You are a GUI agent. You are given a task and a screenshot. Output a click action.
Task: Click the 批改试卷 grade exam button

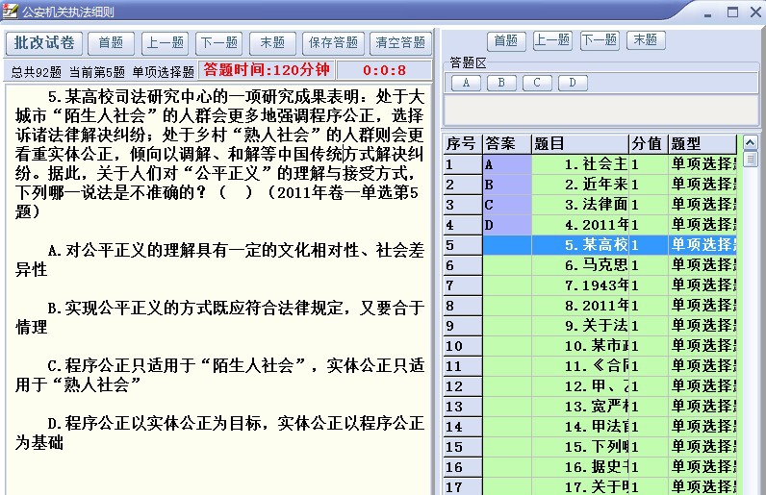(x=44, y=43)
